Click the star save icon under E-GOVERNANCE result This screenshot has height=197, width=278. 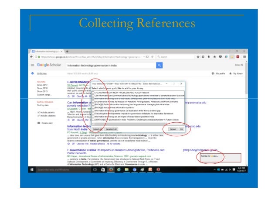(68, 96)
